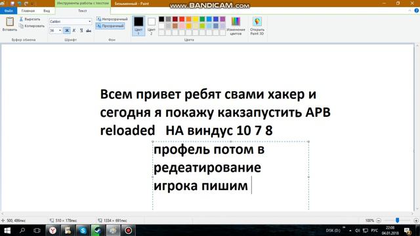
Task: Toggle strikethrough (abc) text formatting
Action: pos(89,31)
